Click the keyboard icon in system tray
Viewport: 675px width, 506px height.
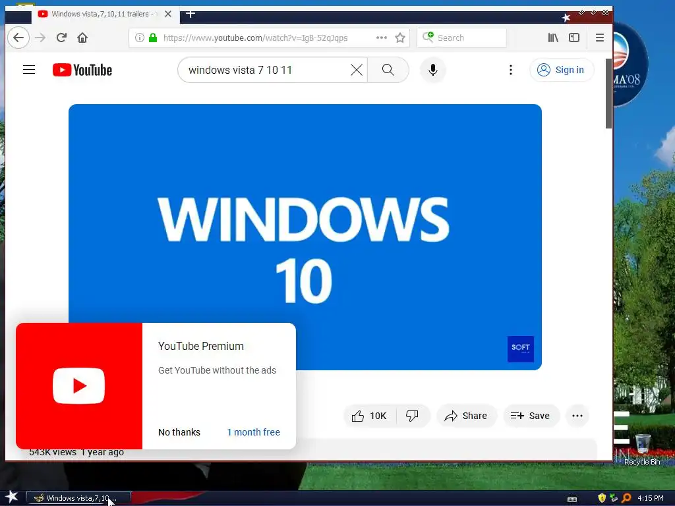pos(572,499)
